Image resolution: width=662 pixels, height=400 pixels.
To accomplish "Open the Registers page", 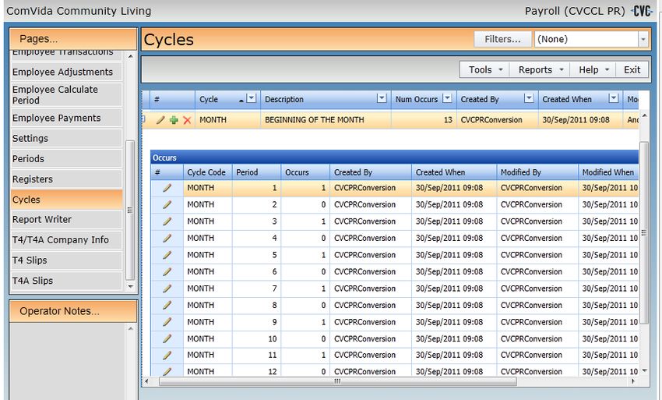I will [x=66, y=179].
